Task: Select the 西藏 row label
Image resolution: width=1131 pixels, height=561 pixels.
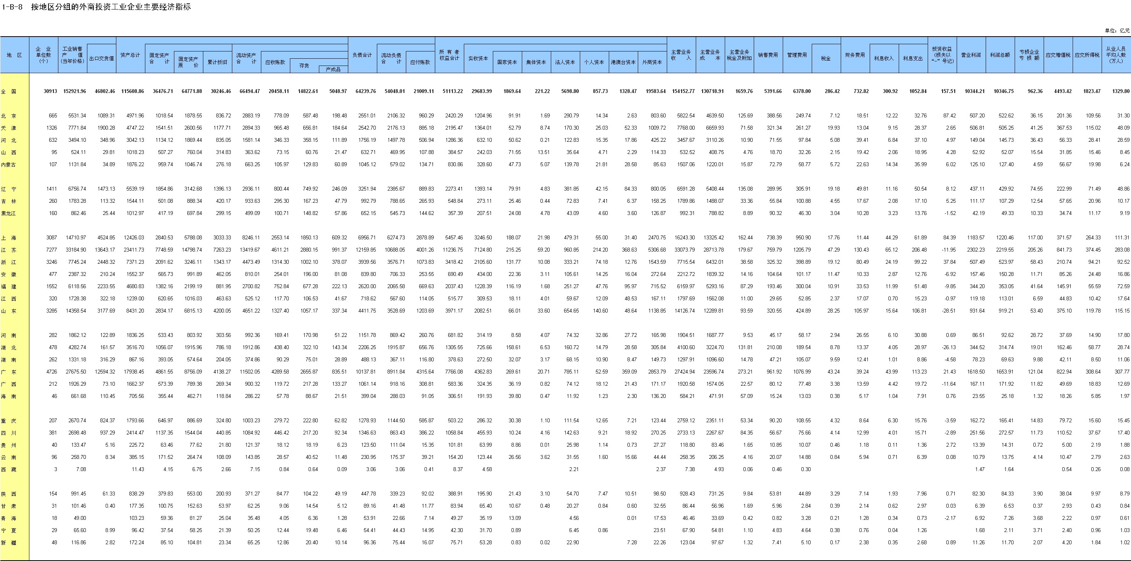Action: click(x=8, y=469)
